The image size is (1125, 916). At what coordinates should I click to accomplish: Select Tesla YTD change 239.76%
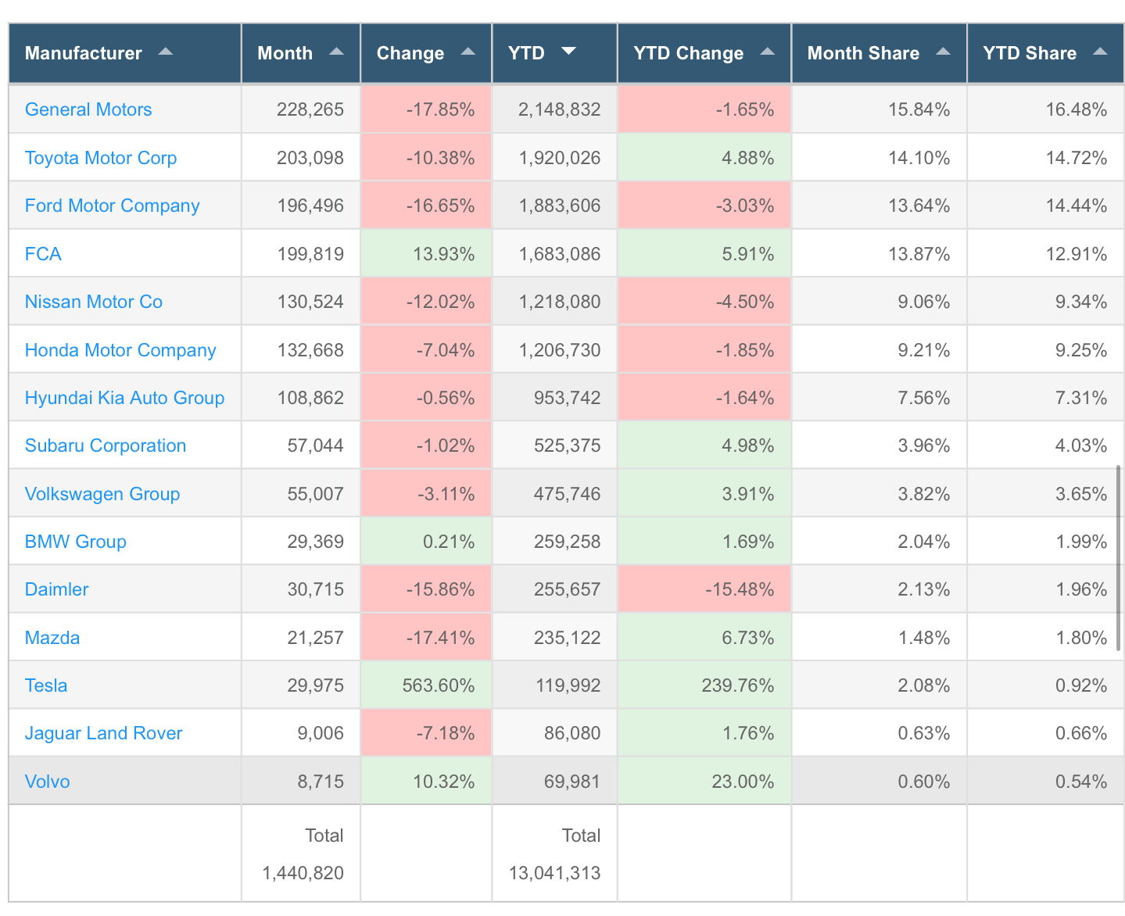(738, 685)
